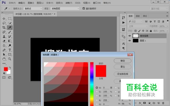This screenshot has width=170, height=106.
Task: Select the Healing Brush tool
Action: tap(4, 32)
